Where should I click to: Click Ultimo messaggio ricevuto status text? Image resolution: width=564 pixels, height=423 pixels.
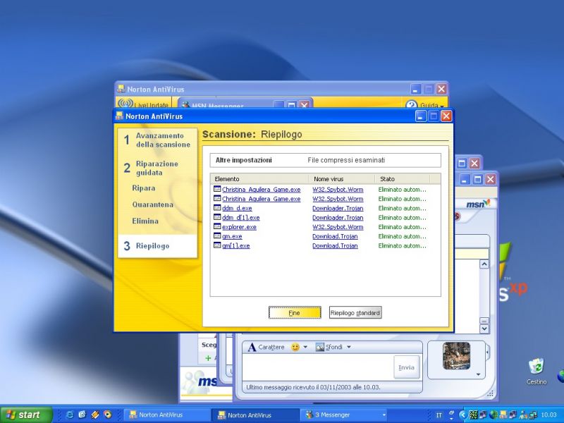(x=313, y=387)
